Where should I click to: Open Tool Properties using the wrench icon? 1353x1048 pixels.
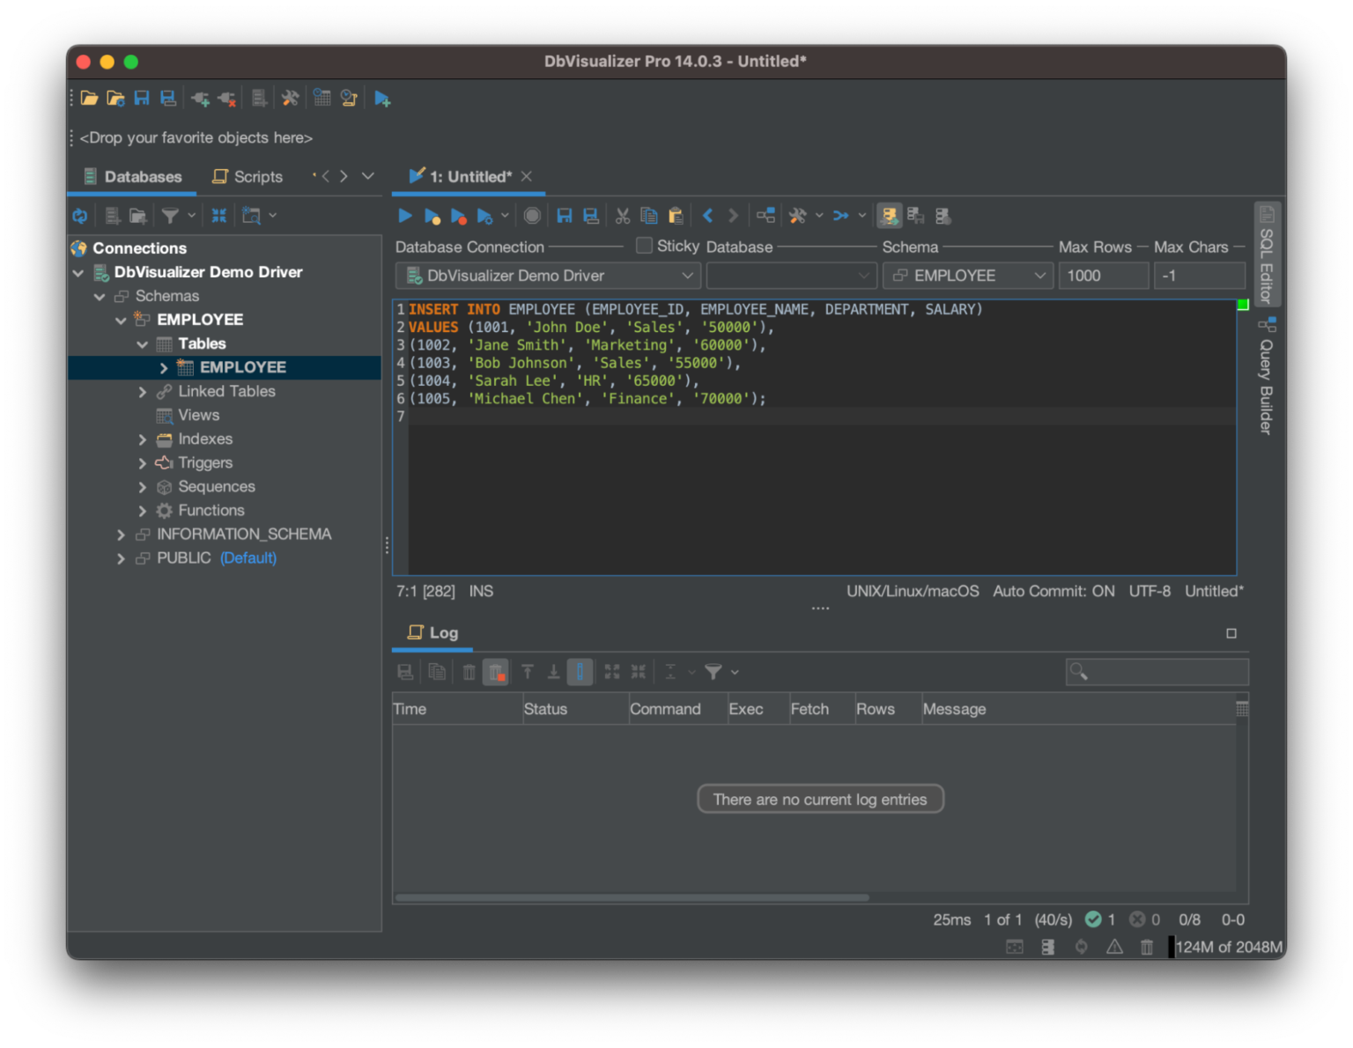pyautogui.click(x=291, y=98)
